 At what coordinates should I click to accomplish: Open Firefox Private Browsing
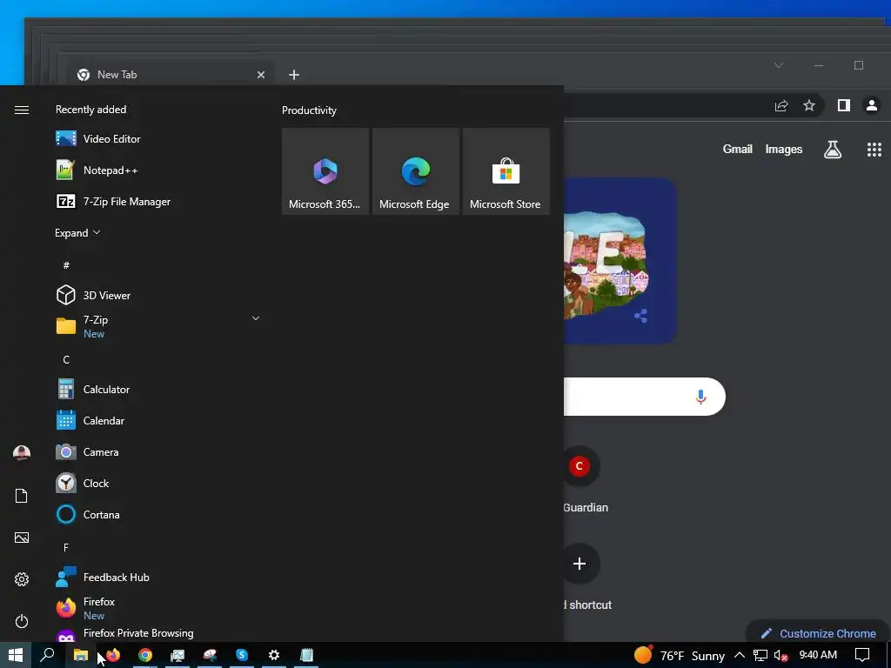(x=159, y=633)
